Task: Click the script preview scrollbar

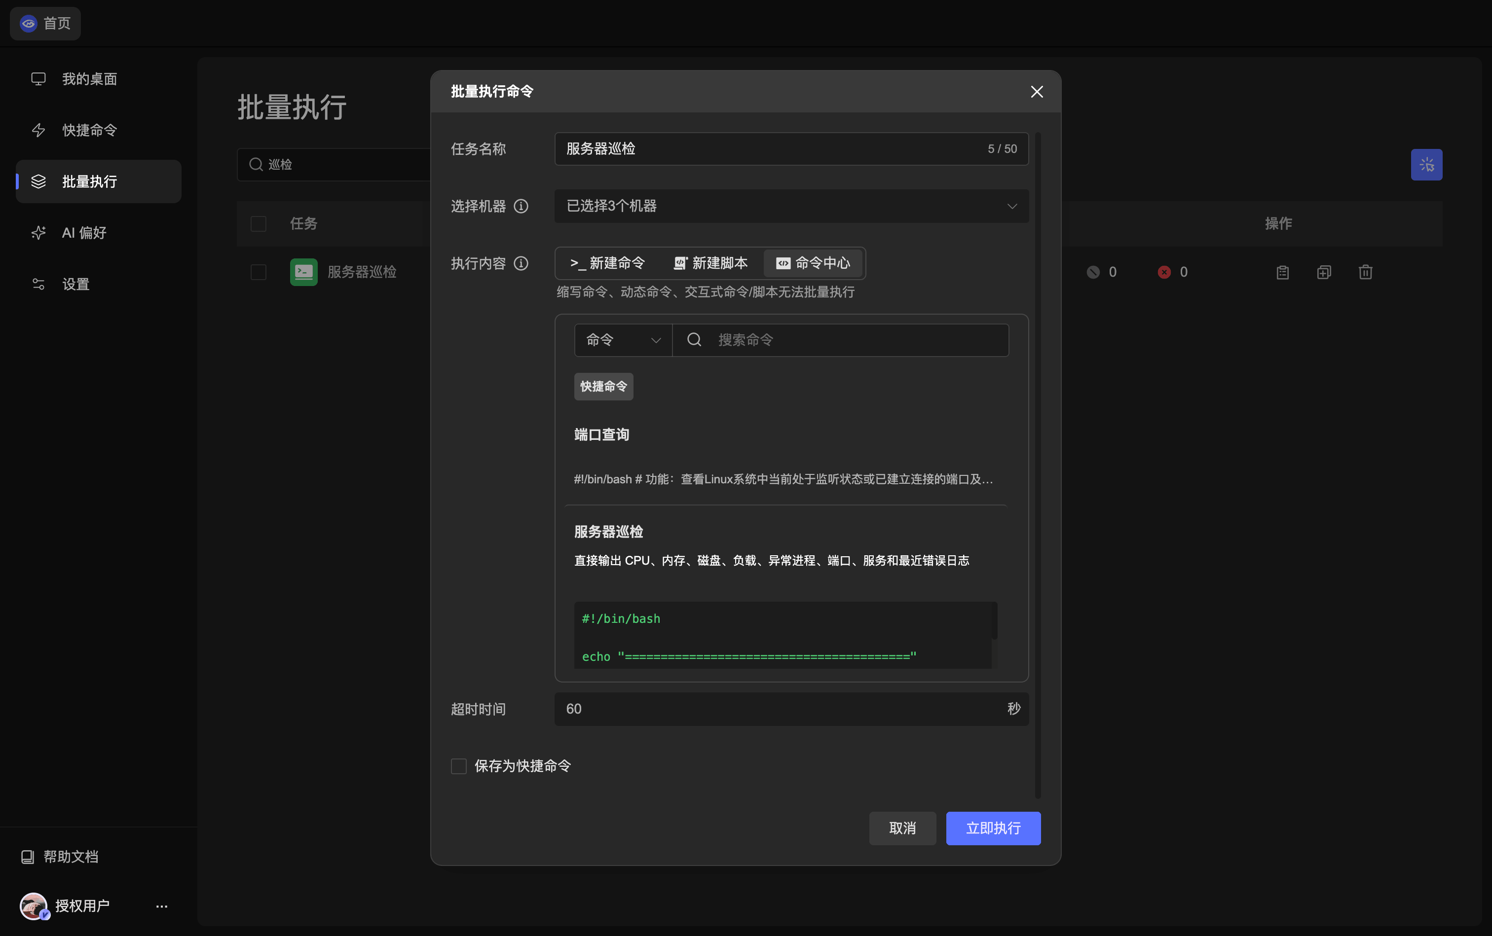Action: [995, 620]
